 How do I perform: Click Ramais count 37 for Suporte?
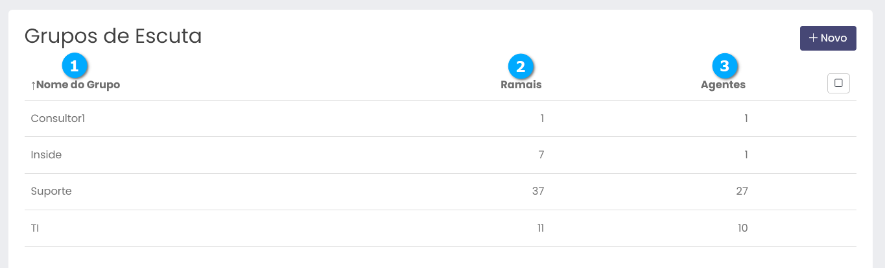(537, 191)
